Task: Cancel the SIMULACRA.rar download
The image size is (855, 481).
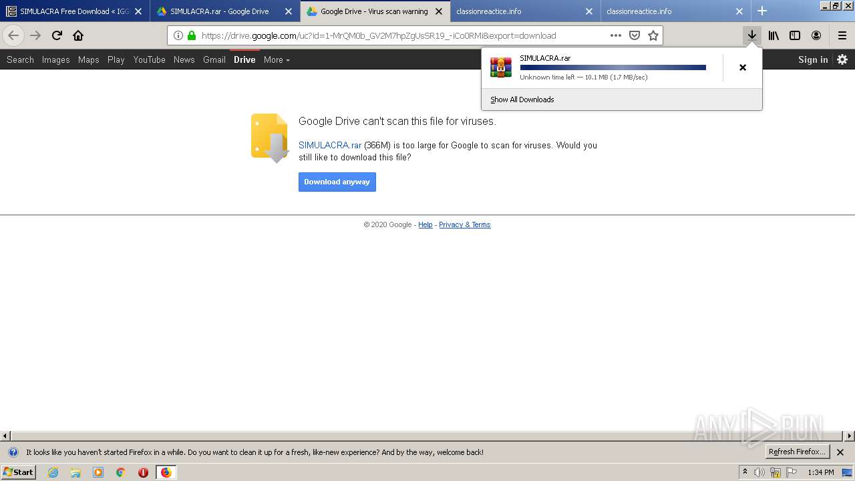Action: 742,67
